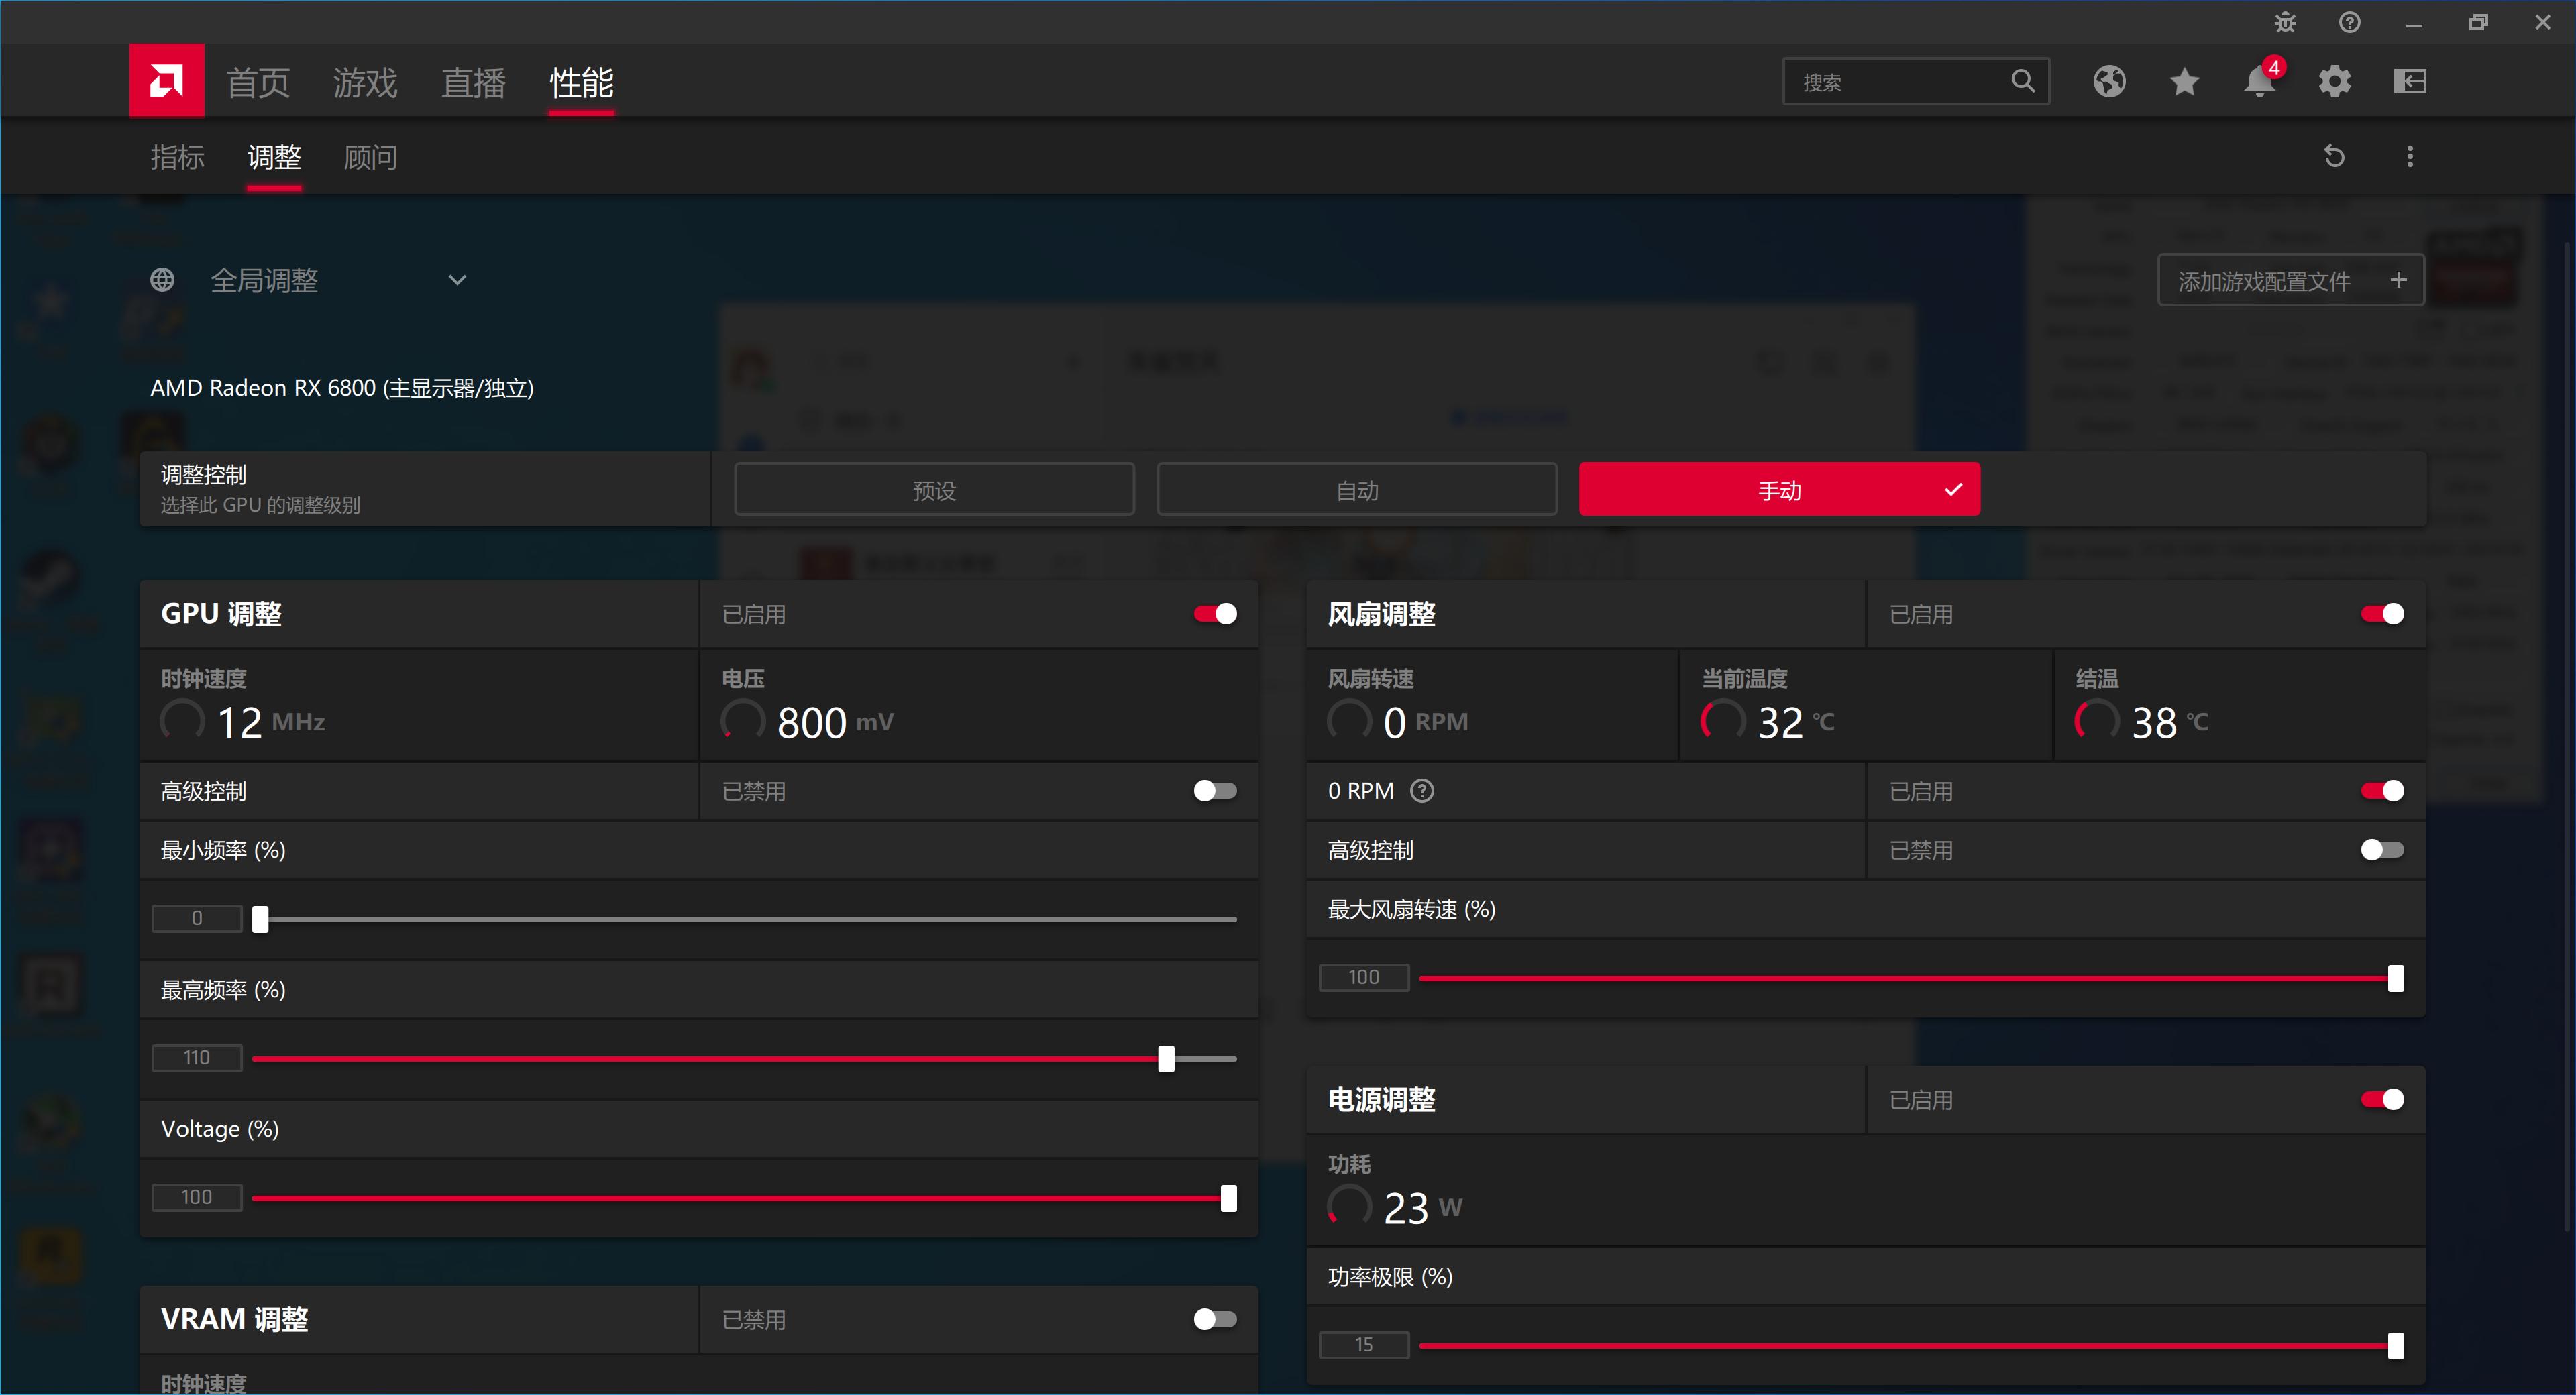
Task: Click the AMD Radeon logo
Action: (165, 80)
